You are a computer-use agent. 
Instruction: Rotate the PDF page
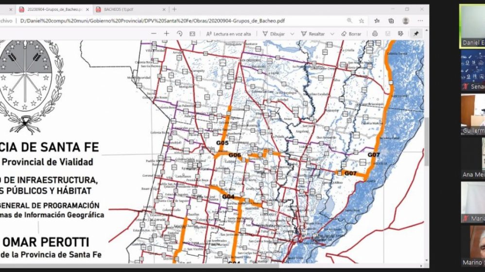pos(179,34)
